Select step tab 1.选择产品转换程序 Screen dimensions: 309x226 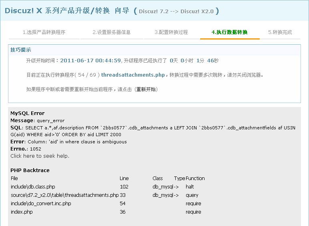[x=44, y=32]
